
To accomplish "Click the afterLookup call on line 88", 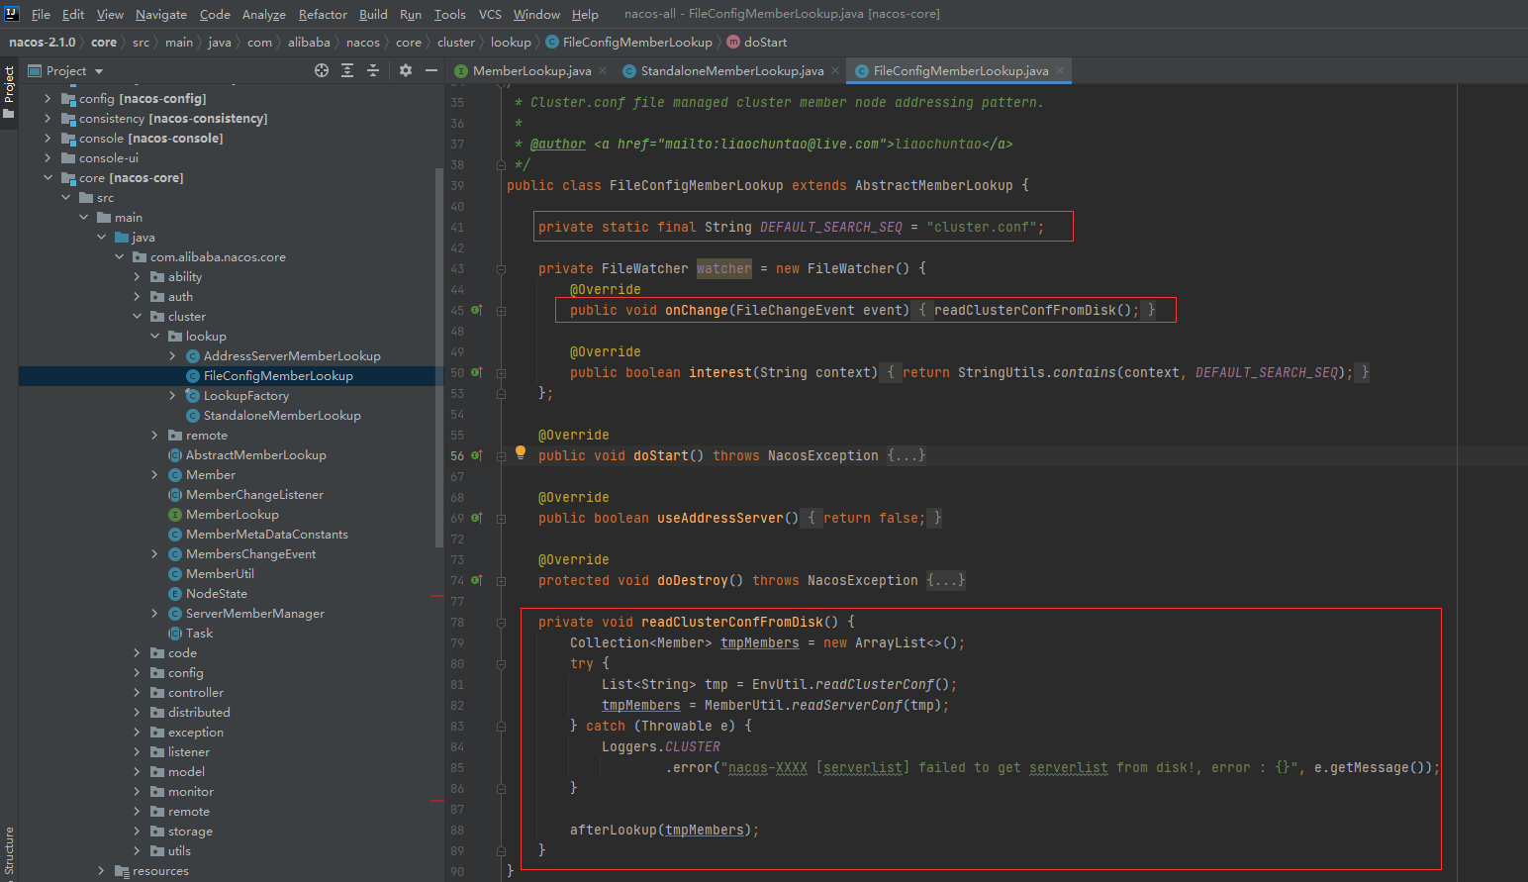I will coord(614,830).
